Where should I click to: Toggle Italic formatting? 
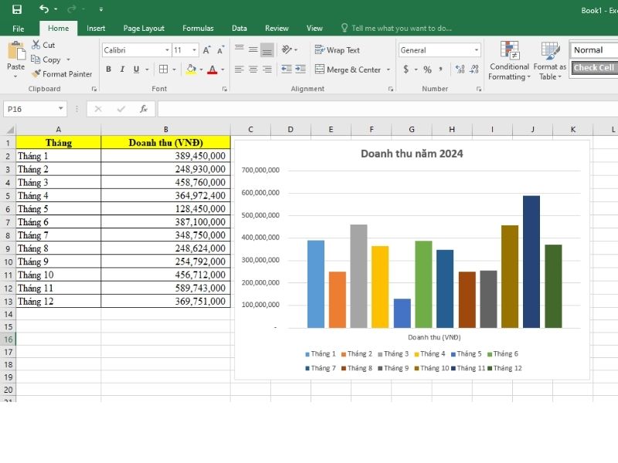(123, 69)
